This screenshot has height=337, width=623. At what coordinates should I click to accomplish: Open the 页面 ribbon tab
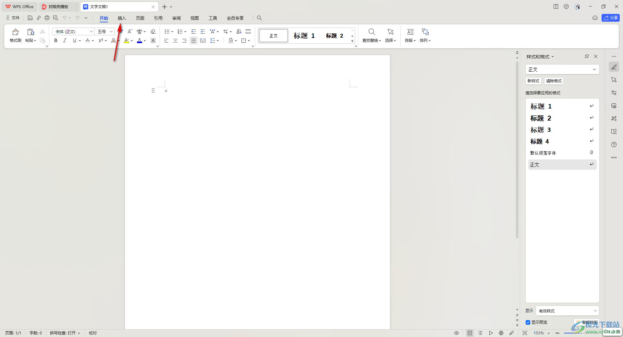click(x=140, y=18)
